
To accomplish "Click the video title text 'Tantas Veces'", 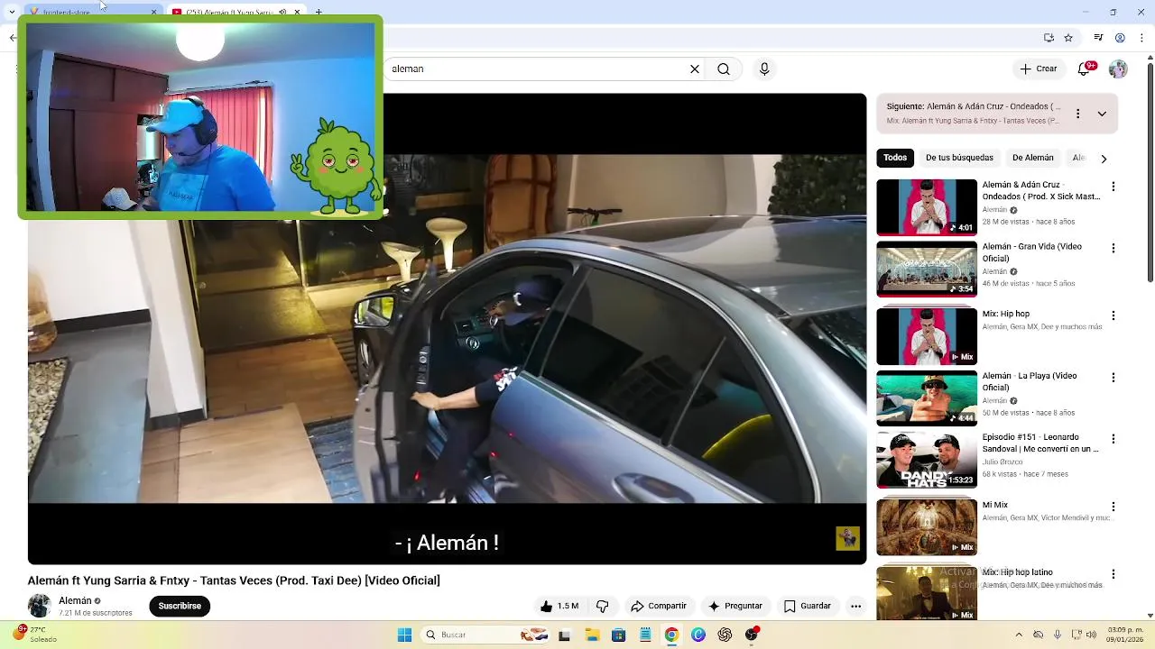I will point(236,580).
